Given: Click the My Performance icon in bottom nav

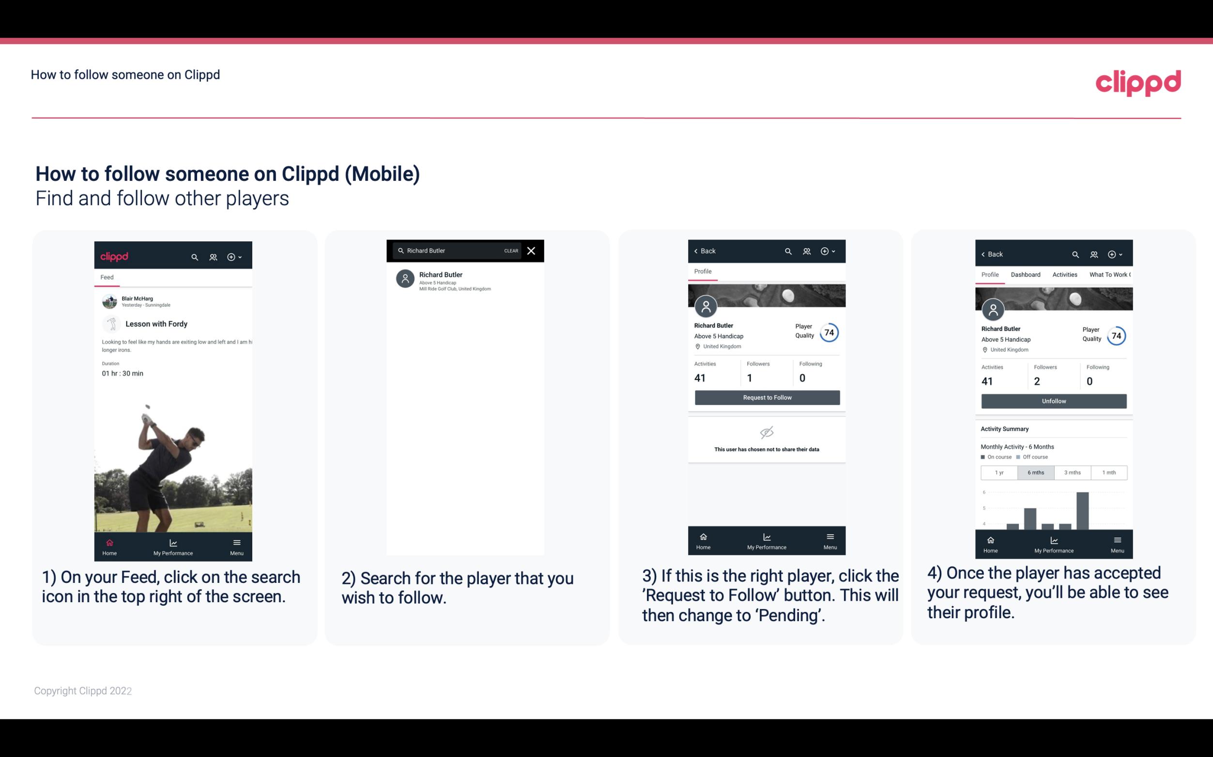Looking at the screenshot, I should click(x=172, y=541).
